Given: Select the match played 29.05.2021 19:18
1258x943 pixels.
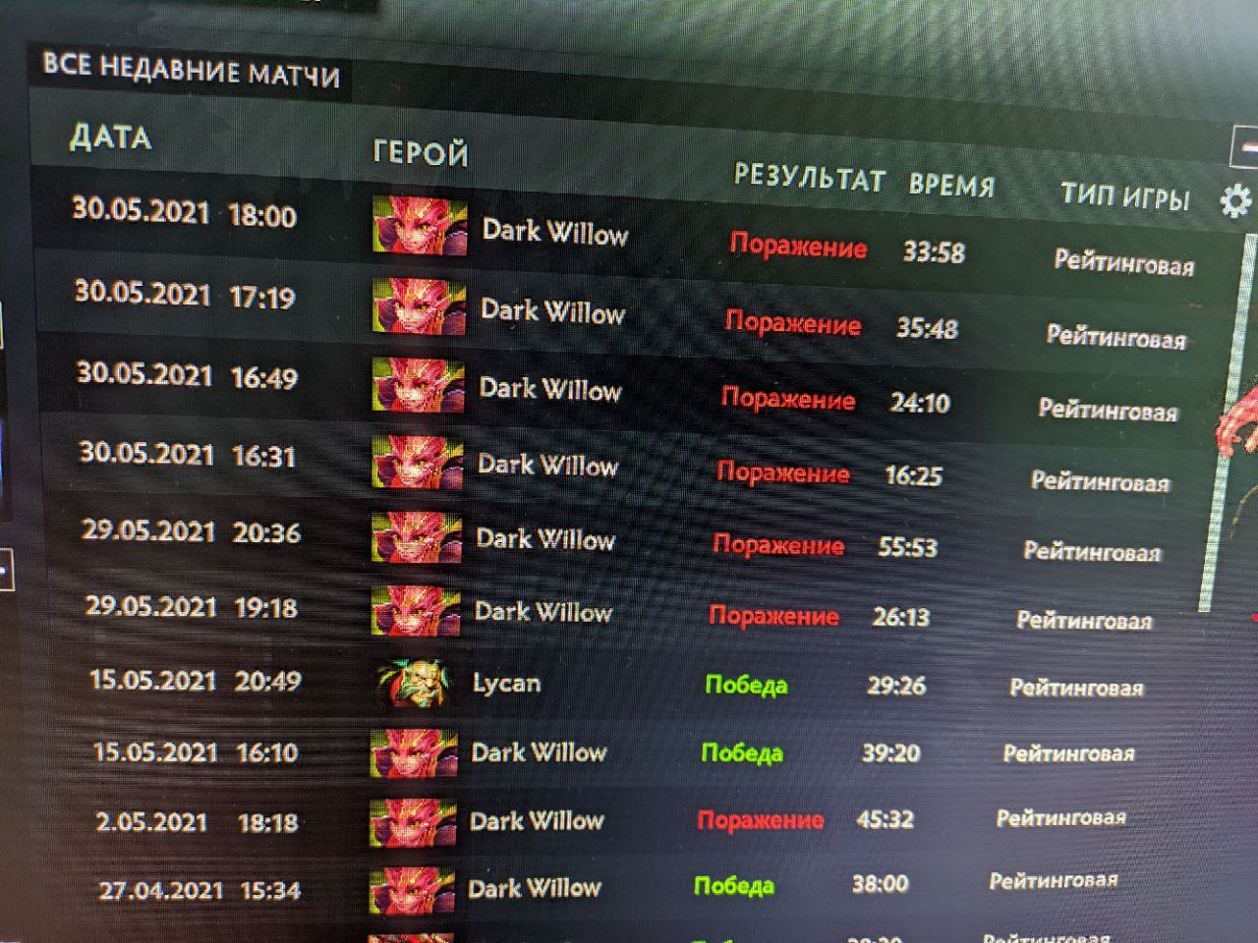Looking at the screenshot, I should (629, 611).
